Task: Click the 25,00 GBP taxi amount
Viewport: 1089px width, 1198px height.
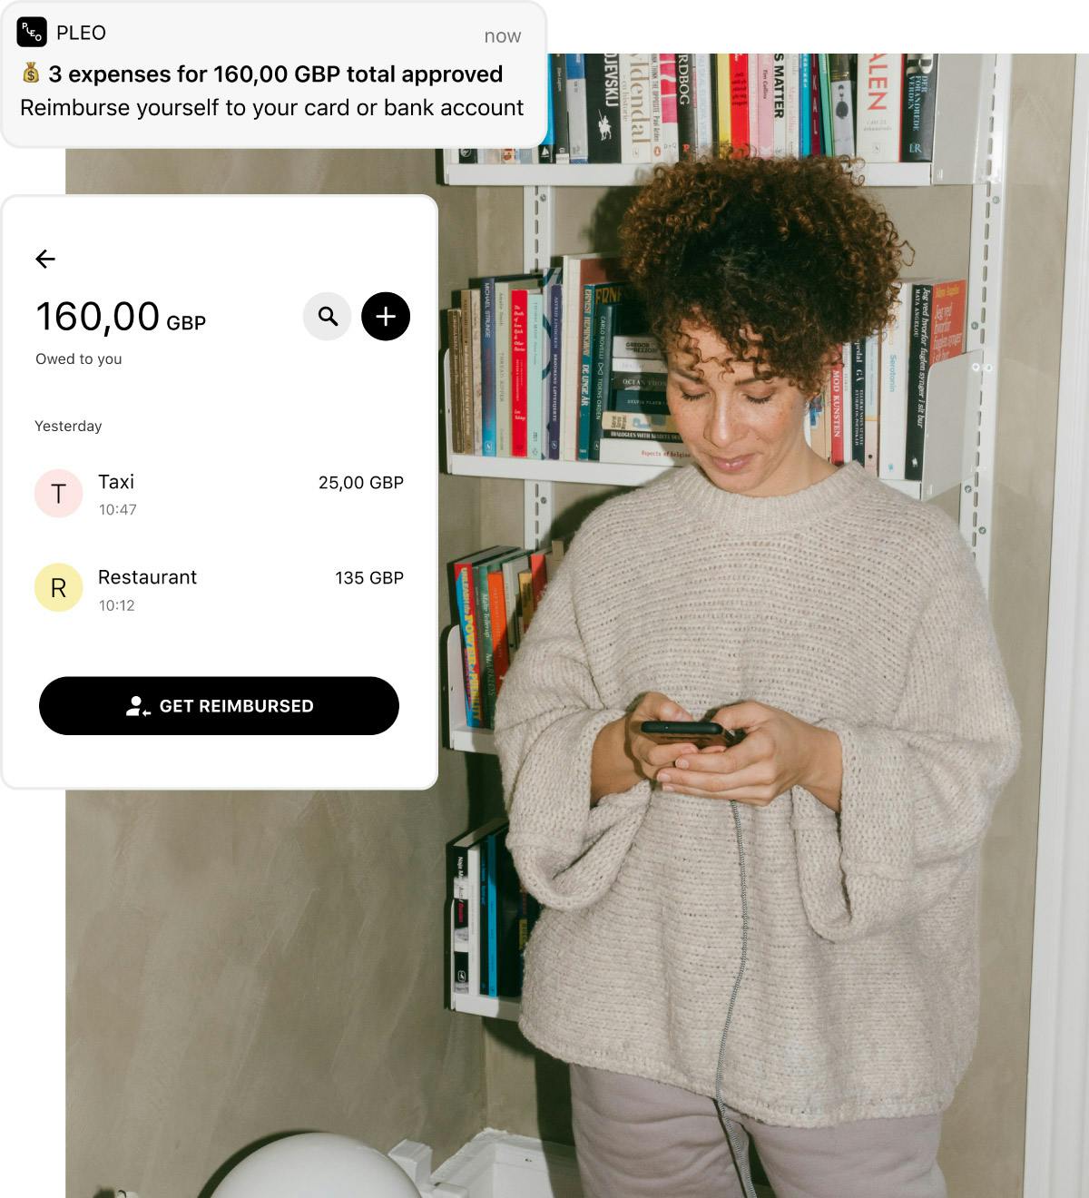Action: [x=361, y=483]
